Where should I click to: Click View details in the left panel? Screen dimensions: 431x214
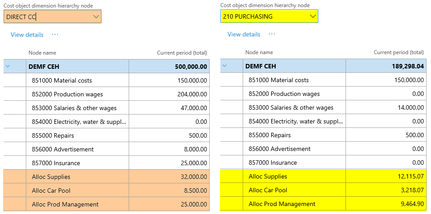pyautogui.click(x=27, y=35)
